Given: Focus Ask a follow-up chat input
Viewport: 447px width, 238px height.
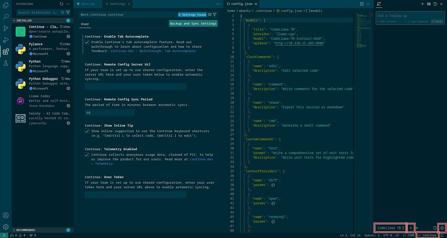Looking at the screenshot, I should click(411, 16).
